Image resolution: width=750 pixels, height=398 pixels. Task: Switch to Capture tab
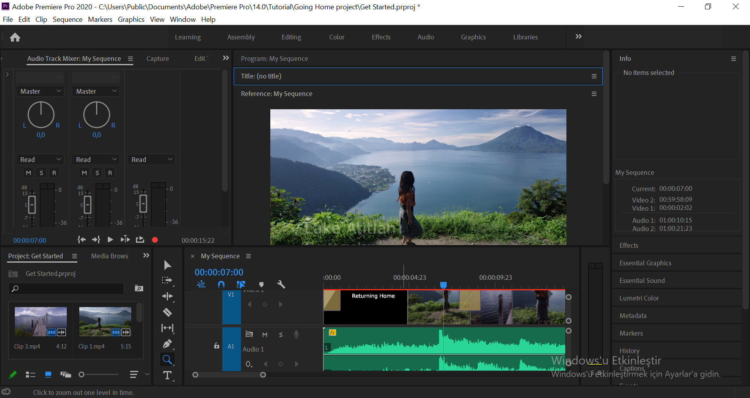click(158, 59)
